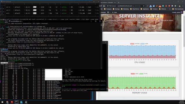The image size is (185, 104).
Task: Open the WordPress + New menu
Action: (114, 12)
